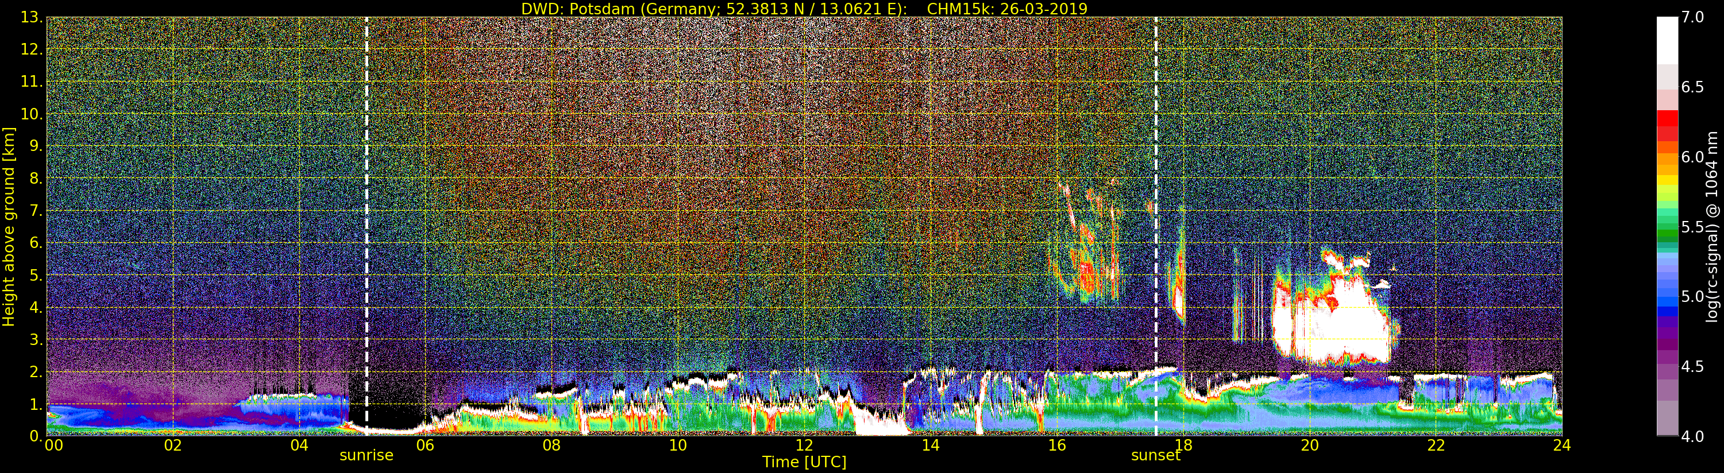This screenshot has height=473, width=1724.
Task: Click the height axis tick '12.'
Action: coord(32,49)
